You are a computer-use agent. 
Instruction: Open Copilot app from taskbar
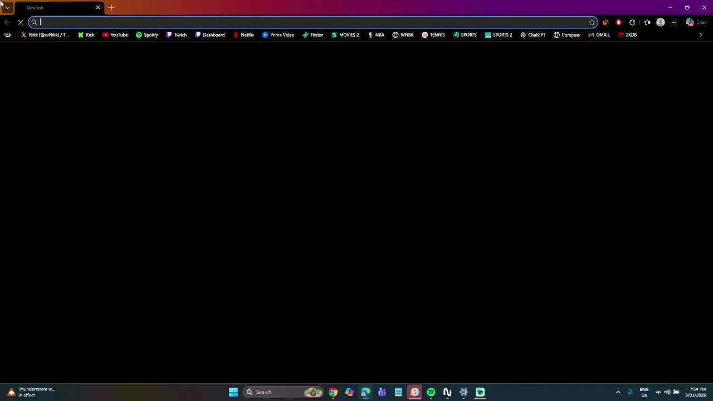coord(349,392)
